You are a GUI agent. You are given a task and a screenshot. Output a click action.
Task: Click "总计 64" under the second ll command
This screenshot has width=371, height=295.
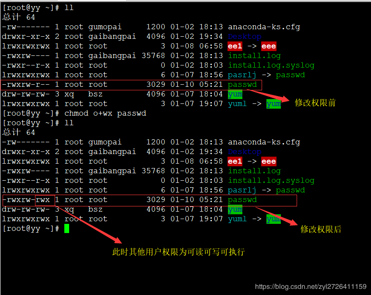(x=19, y=132)
